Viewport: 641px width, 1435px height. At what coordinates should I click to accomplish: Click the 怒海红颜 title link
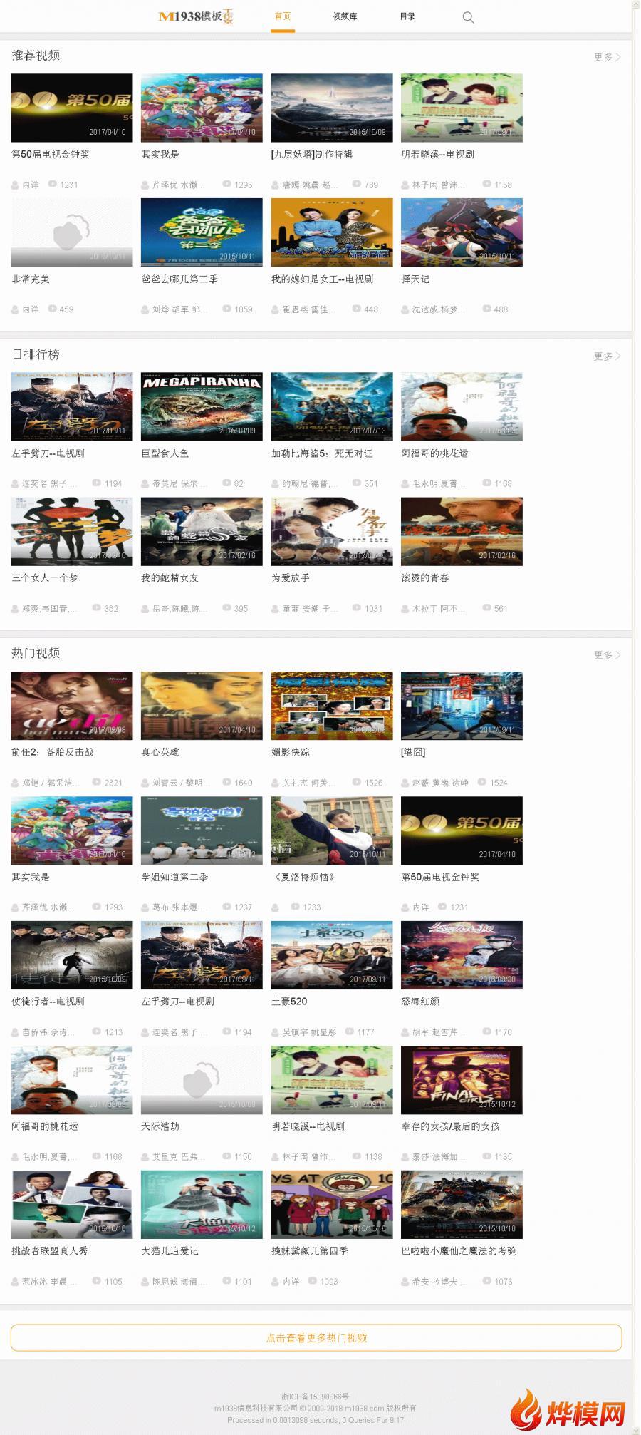(x=420, y=1001)
